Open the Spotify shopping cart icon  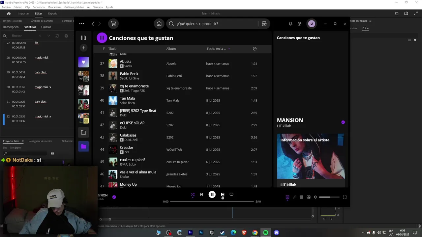(x=113, y=24)
